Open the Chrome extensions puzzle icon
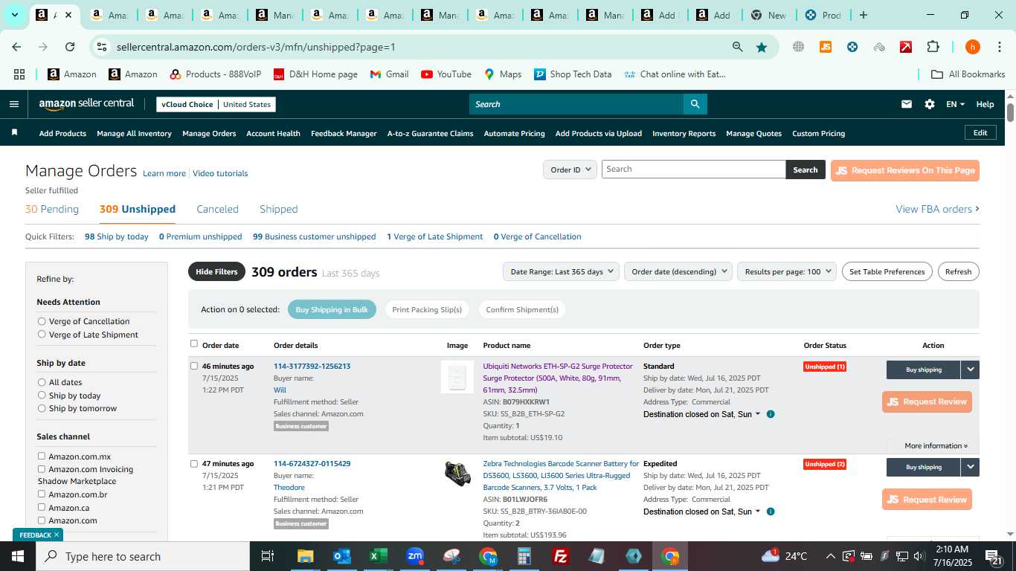Screen dimensions: 1016x571 (x=933, y=47)
